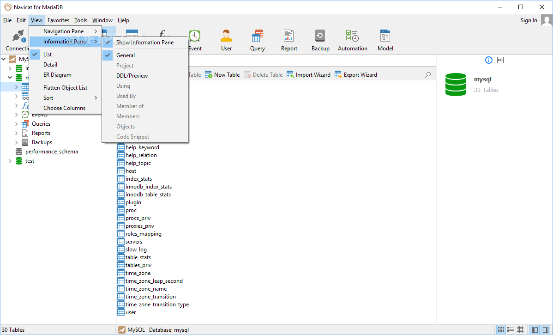The width and height of the screenshot is (553, 335).
Task: Click the New Table button
Action: tap(222, 74)
